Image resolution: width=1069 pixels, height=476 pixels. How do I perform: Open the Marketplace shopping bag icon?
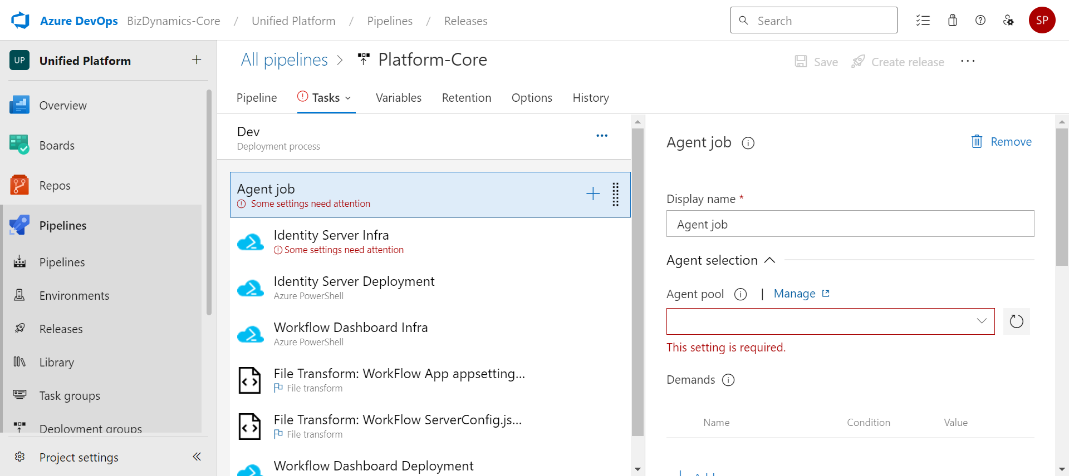pyautogui.click(x=953, y=21)
